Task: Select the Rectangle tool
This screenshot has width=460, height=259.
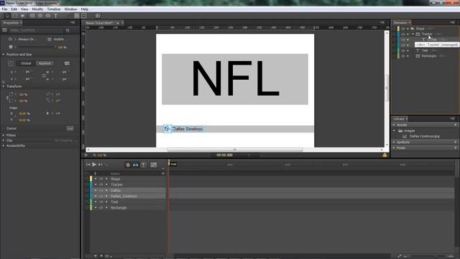Action: (32, 16)
